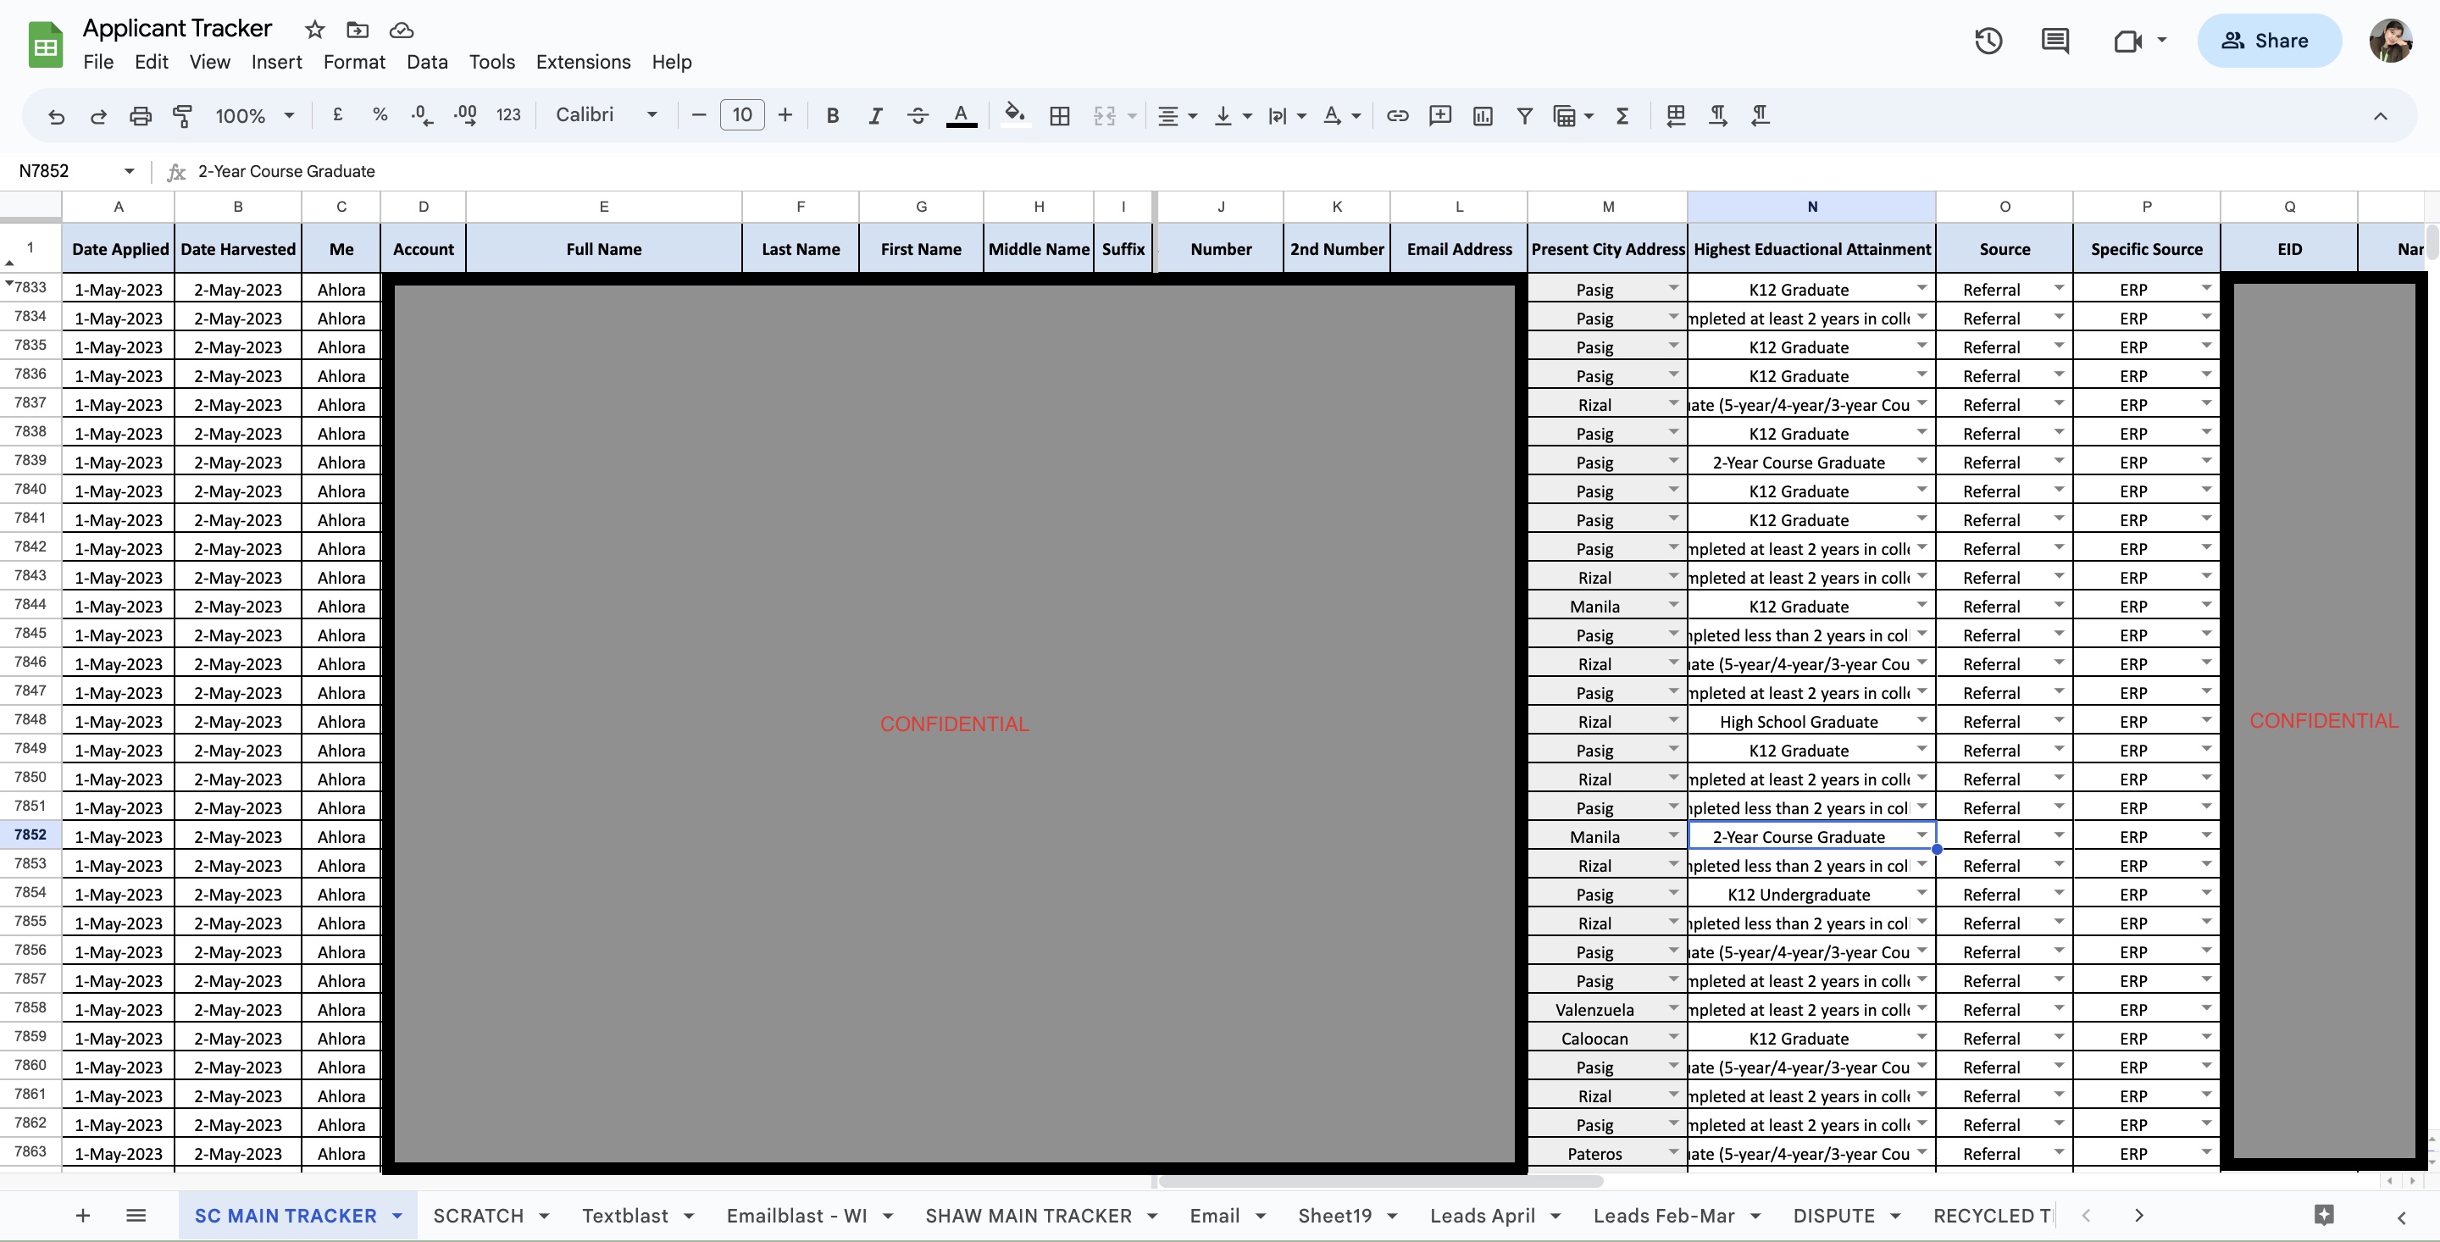Screen dimensions: 2440x1242
Task: Click the add sheet plus button
Action: pyautogui.click(x=82, y=1216)
